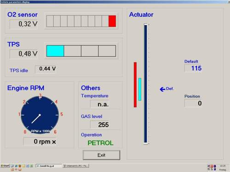Select the O2 sensor voltage field

(24, 24)
